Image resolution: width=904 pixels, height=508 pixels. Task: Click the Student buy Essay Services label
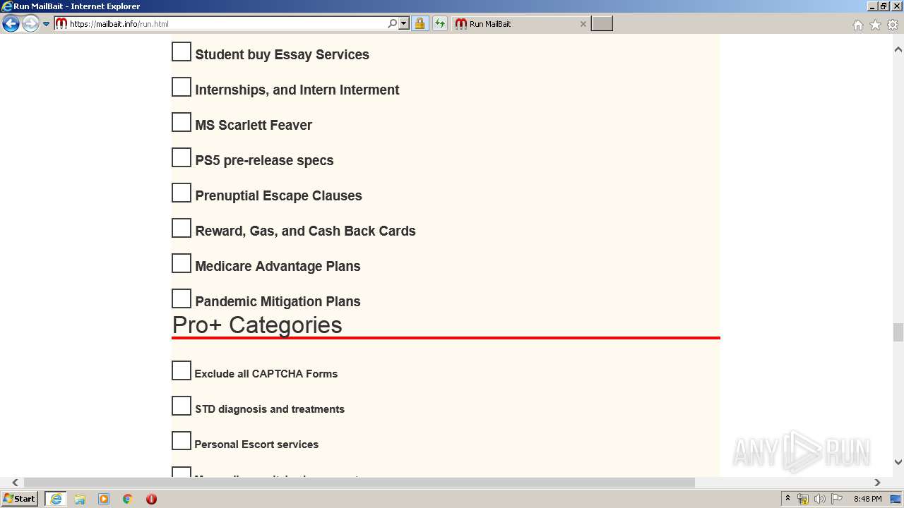[x=282, y=54]
